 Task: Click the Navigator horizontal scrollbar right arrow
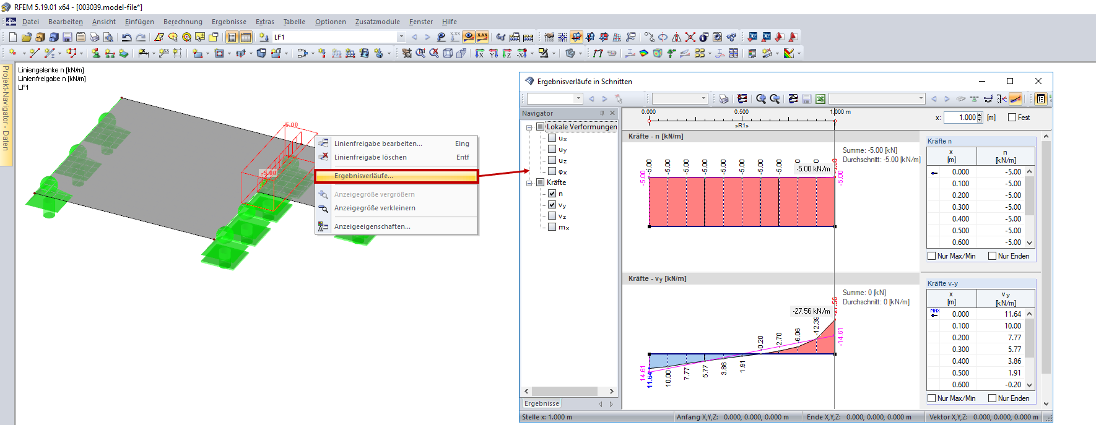coord(612,391)
